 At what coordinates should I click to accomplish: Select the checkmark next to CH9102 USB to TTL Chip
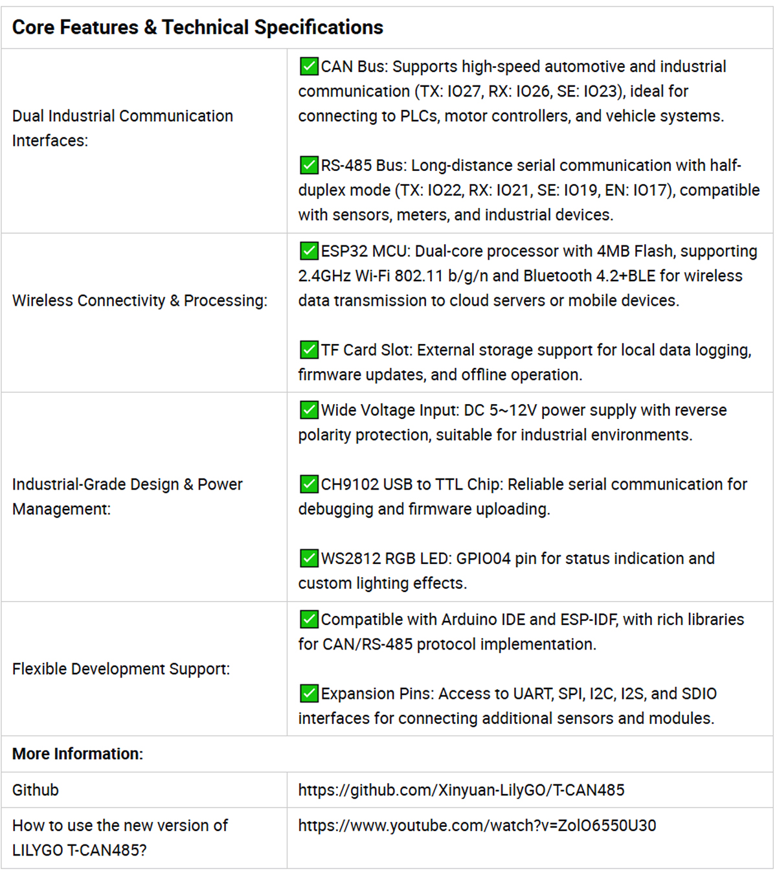click(309, 484)
